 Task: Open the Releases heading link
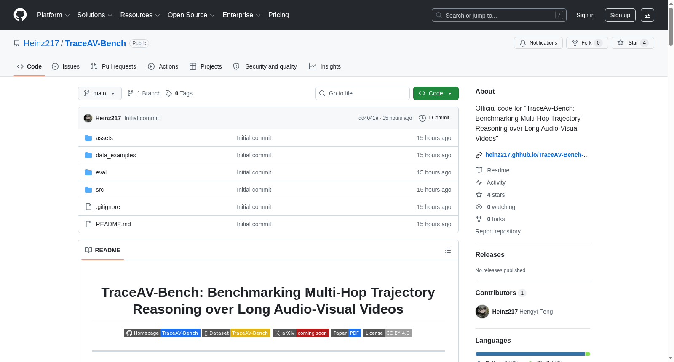click(x=490, y=255)
